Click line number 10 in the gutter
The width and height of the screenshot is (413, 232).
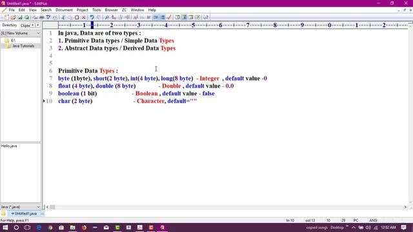pyautogui.click(x=49, y=101)
